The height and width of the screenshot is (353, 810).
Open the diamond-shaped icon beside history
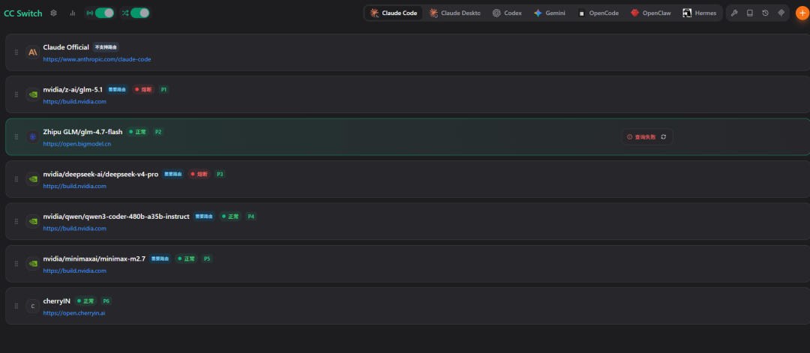point(781,13)
